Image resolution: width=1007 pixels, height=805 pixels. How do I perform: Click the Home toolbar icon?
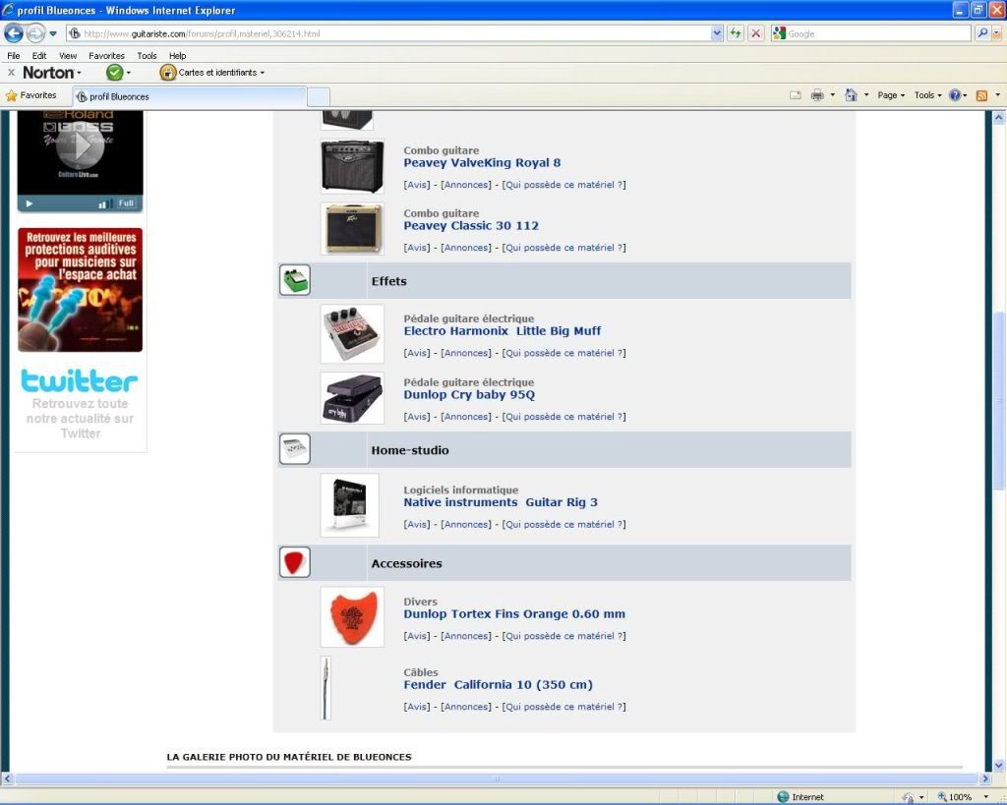click(x=851, y=95)
